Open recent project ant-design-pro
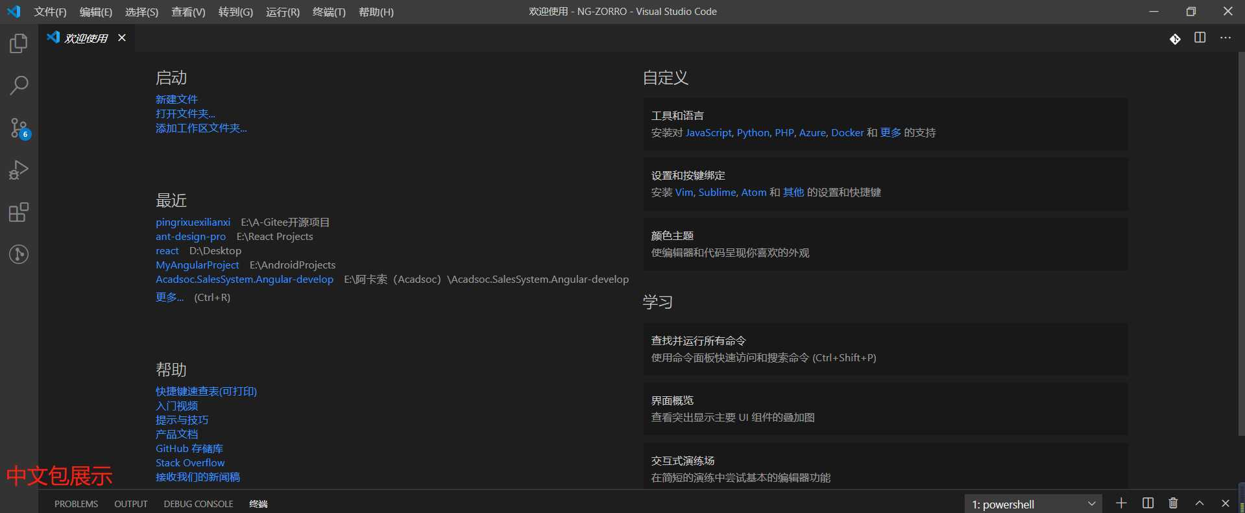This screenshot has width=1245, height=513. [191, 236]
